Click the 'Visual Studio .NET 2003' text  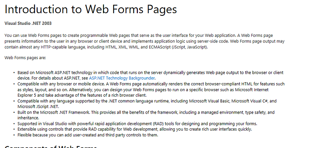point(28,23)
